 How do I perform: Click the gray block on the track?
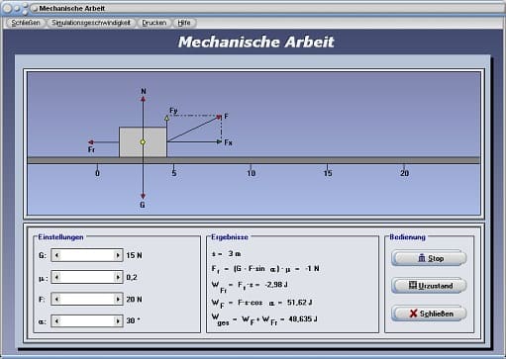143,142
